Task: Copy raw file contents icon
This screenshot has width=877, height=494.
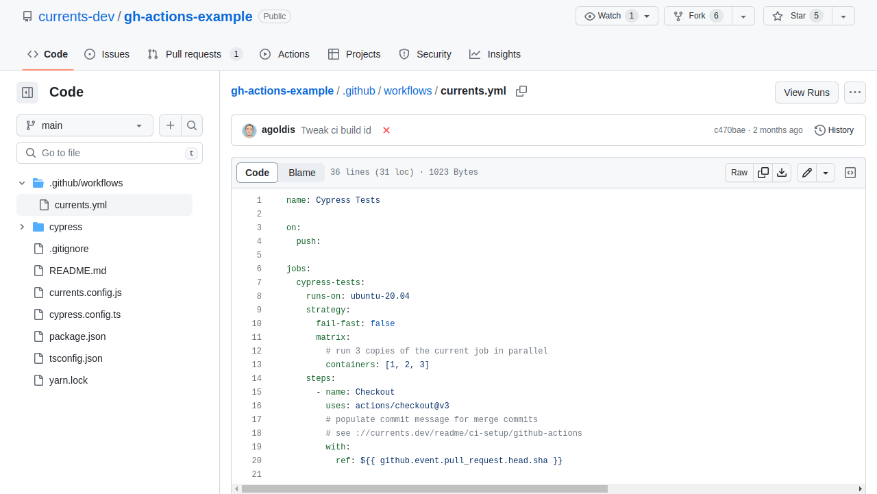Action: (x=763, y=173)
